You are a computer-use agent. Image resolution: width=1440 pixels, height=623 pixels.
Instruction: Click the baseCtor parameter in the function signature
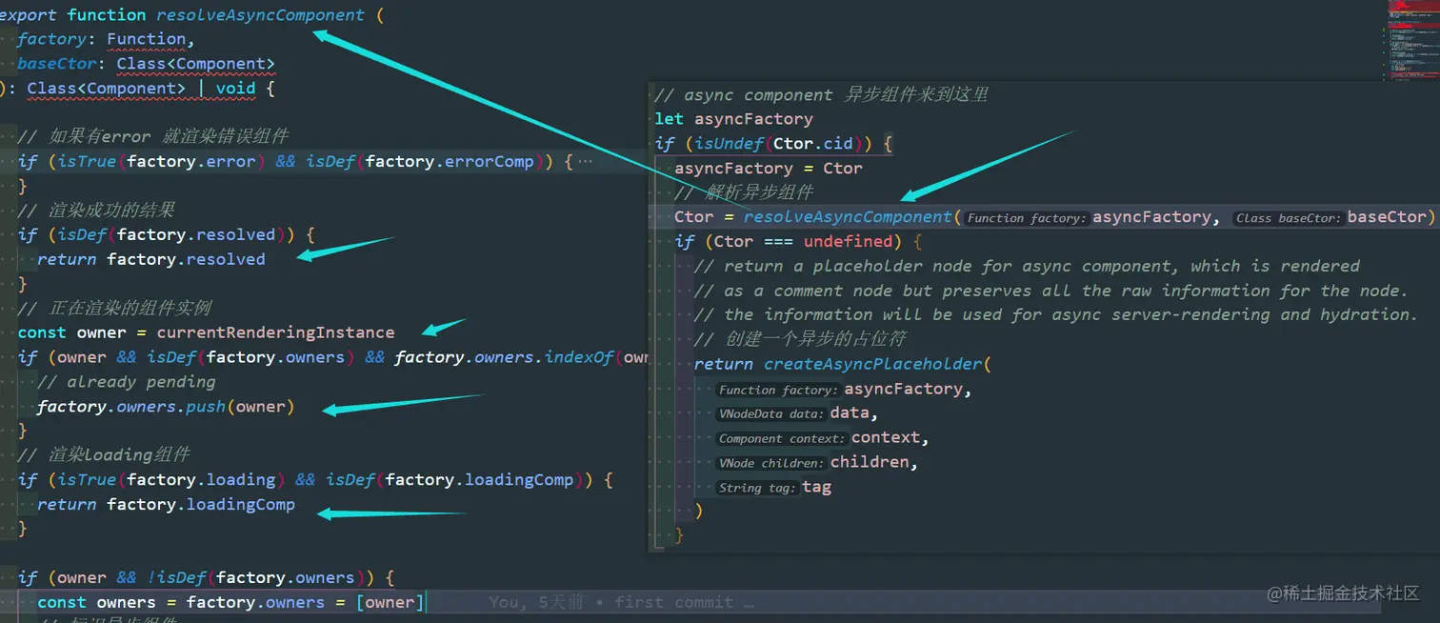click(x=56, y=64)
